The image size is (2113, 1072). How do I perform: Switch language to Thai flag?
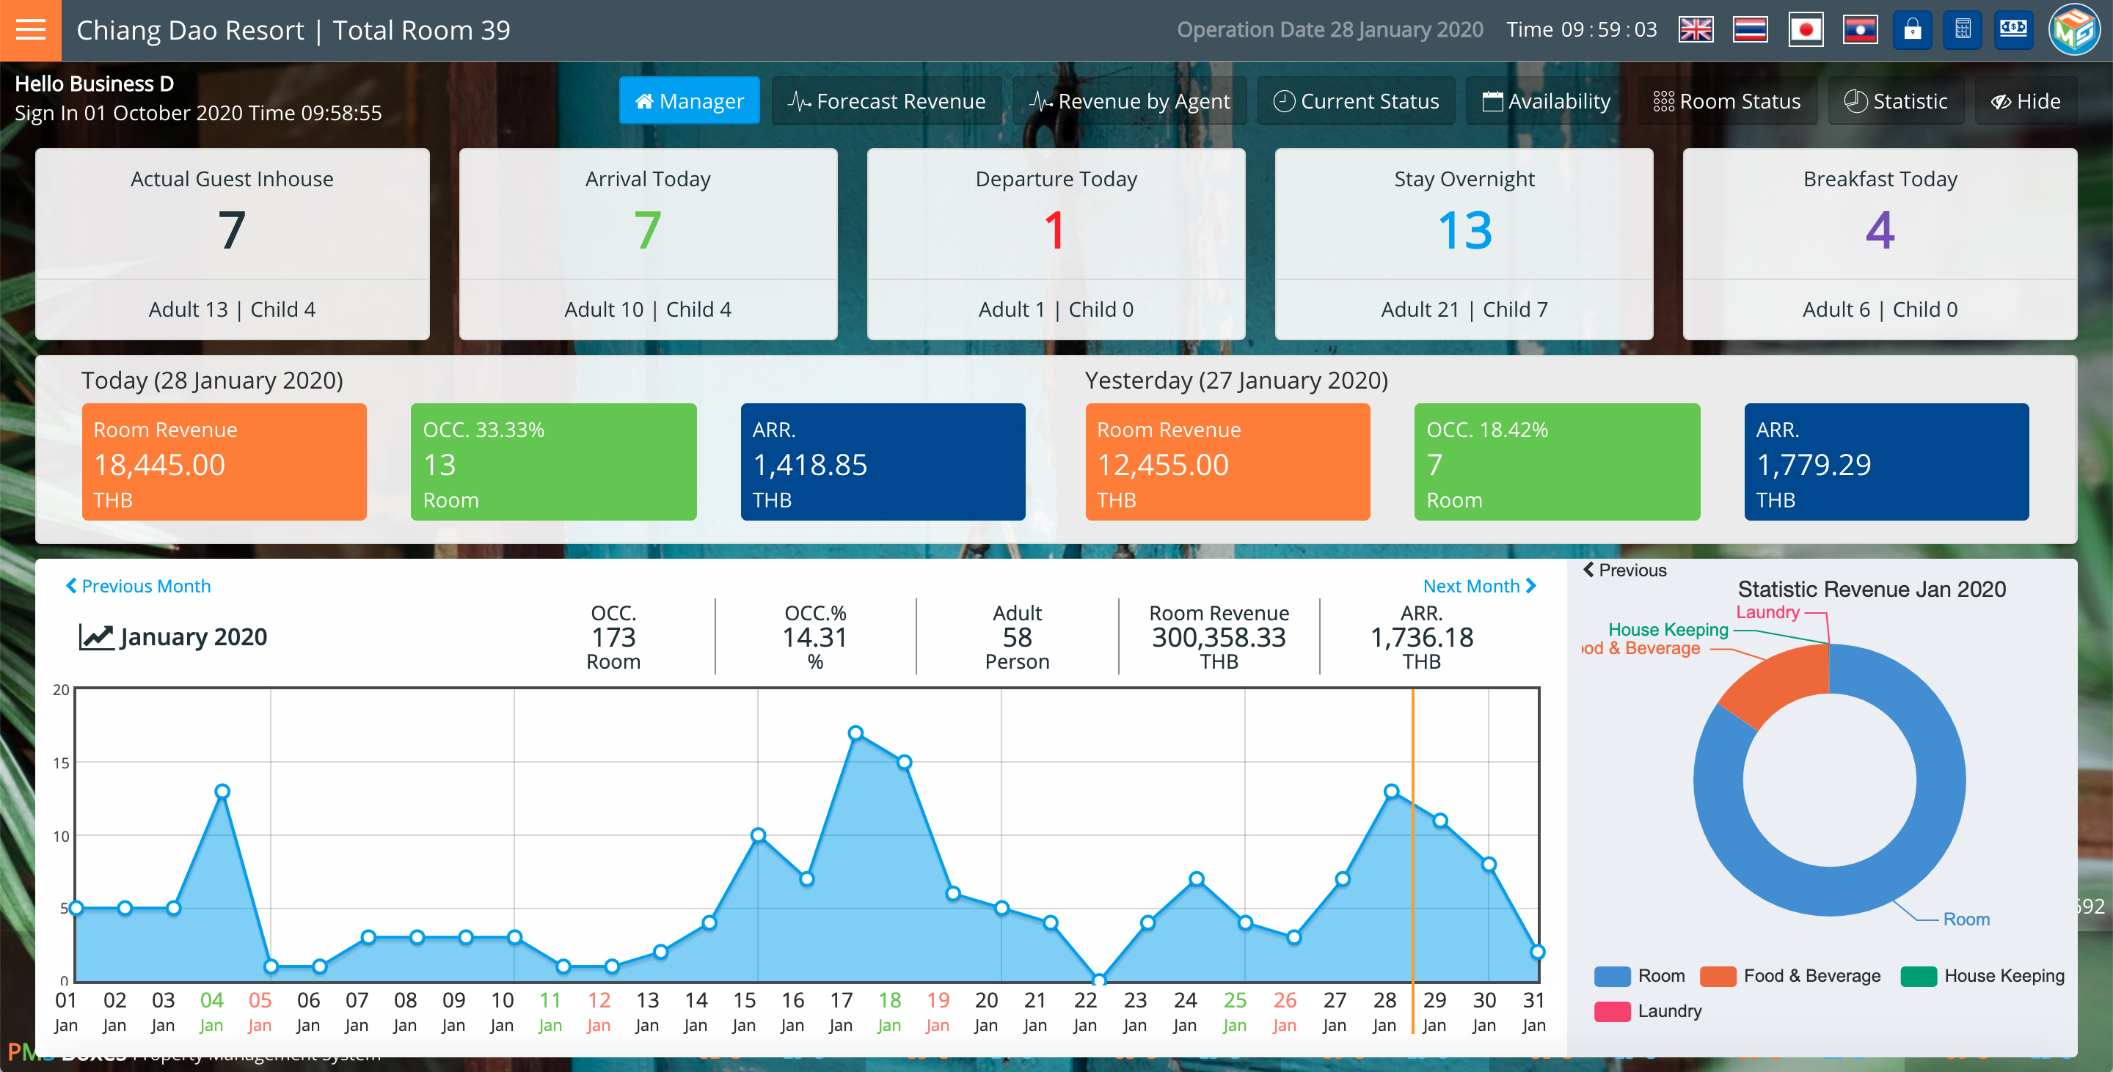tap(1750, 30)
